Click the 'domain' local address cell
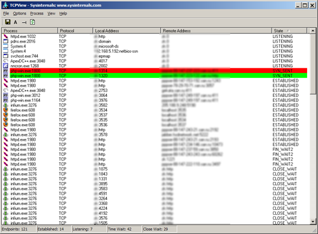 pos(105,41)
